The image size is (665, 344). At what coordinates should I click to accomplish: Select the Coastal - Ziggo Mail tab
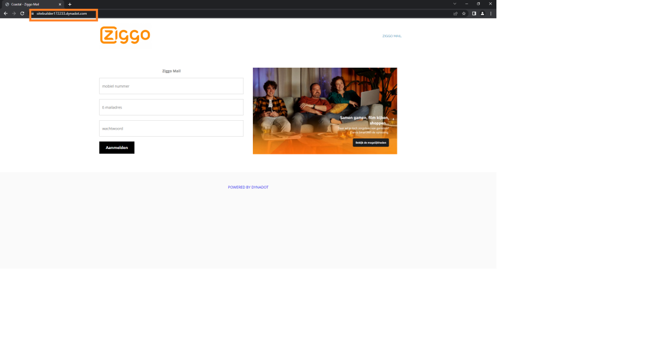pos(33,4)
